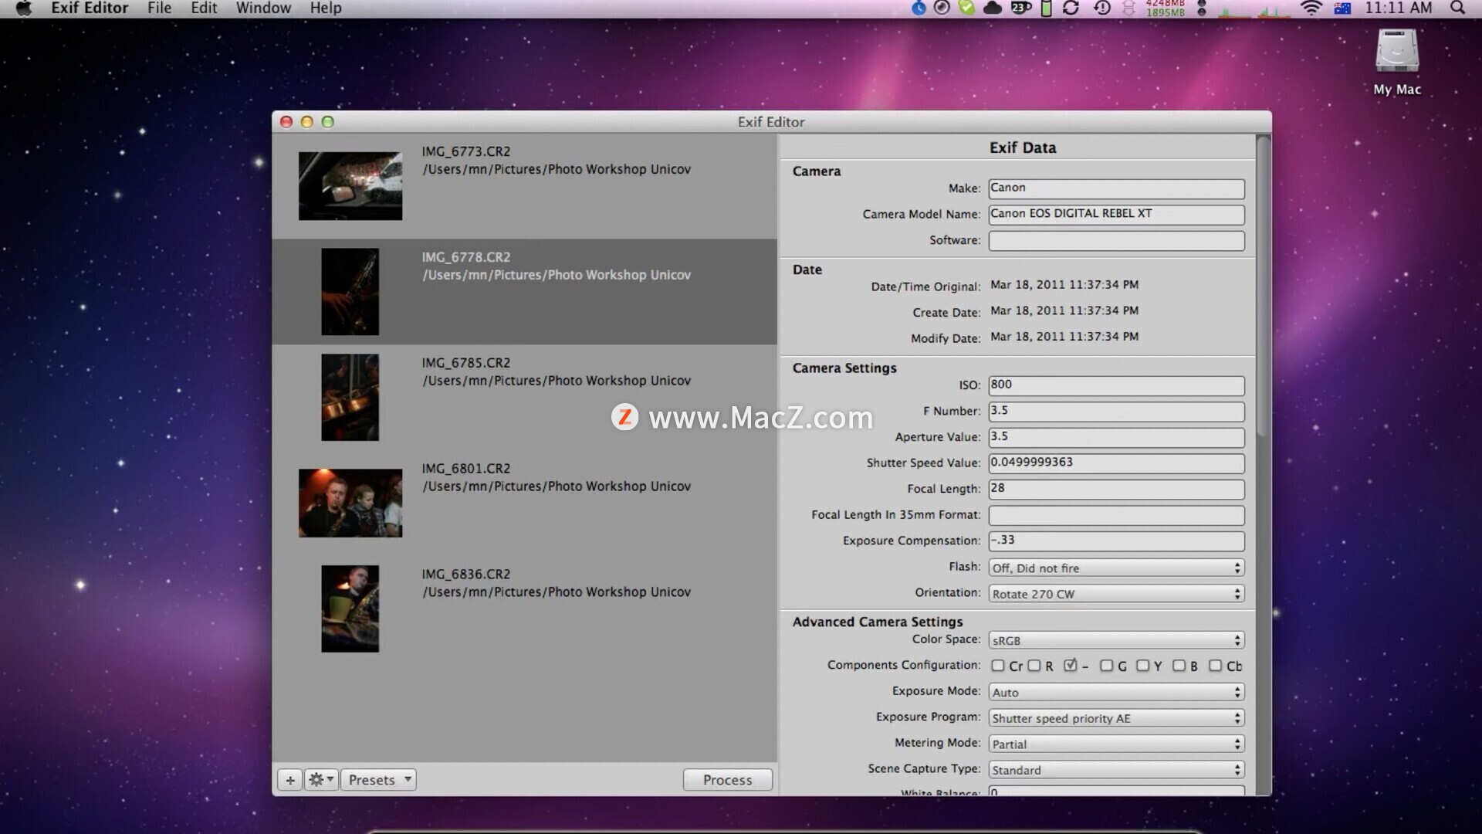Click the Aperture Value input field
1482x834 pixels.
pos(1116,437)
